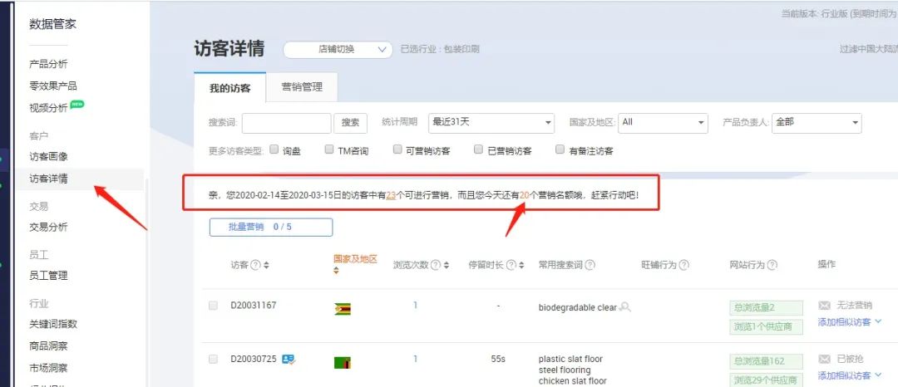Open 员工管理 in the sidebar

(48, 276)
